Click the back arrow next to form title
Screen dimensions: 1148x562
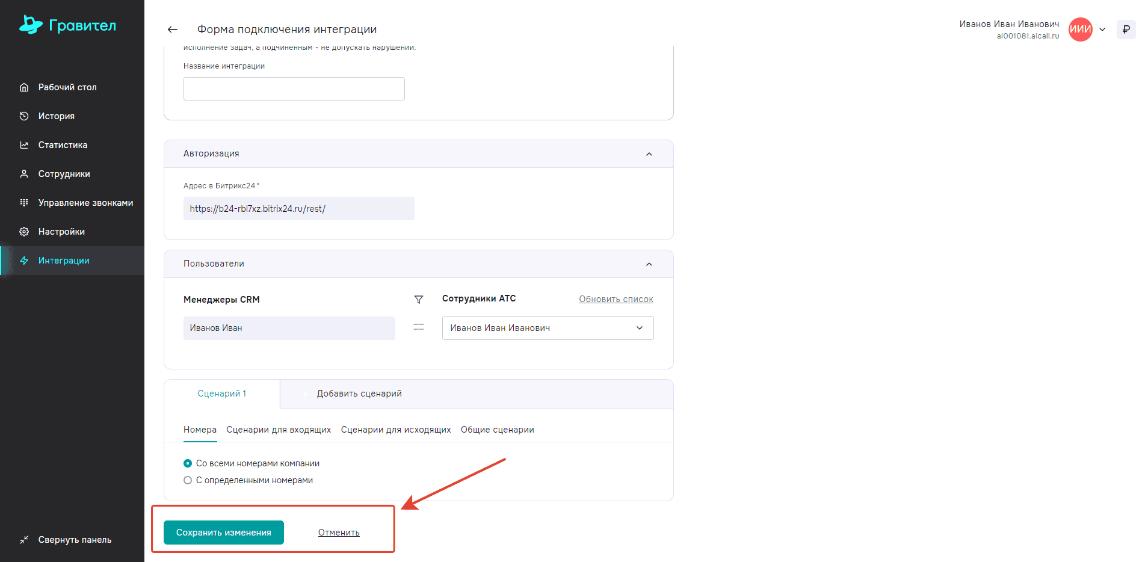click(x=173, y=29)
